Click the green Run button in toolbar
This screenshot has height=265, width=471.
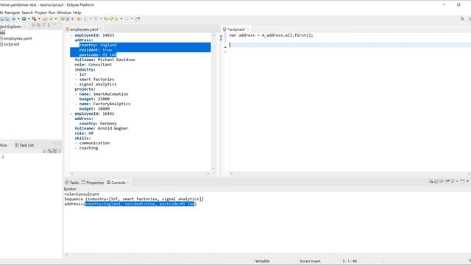click(x=24, y=19)
